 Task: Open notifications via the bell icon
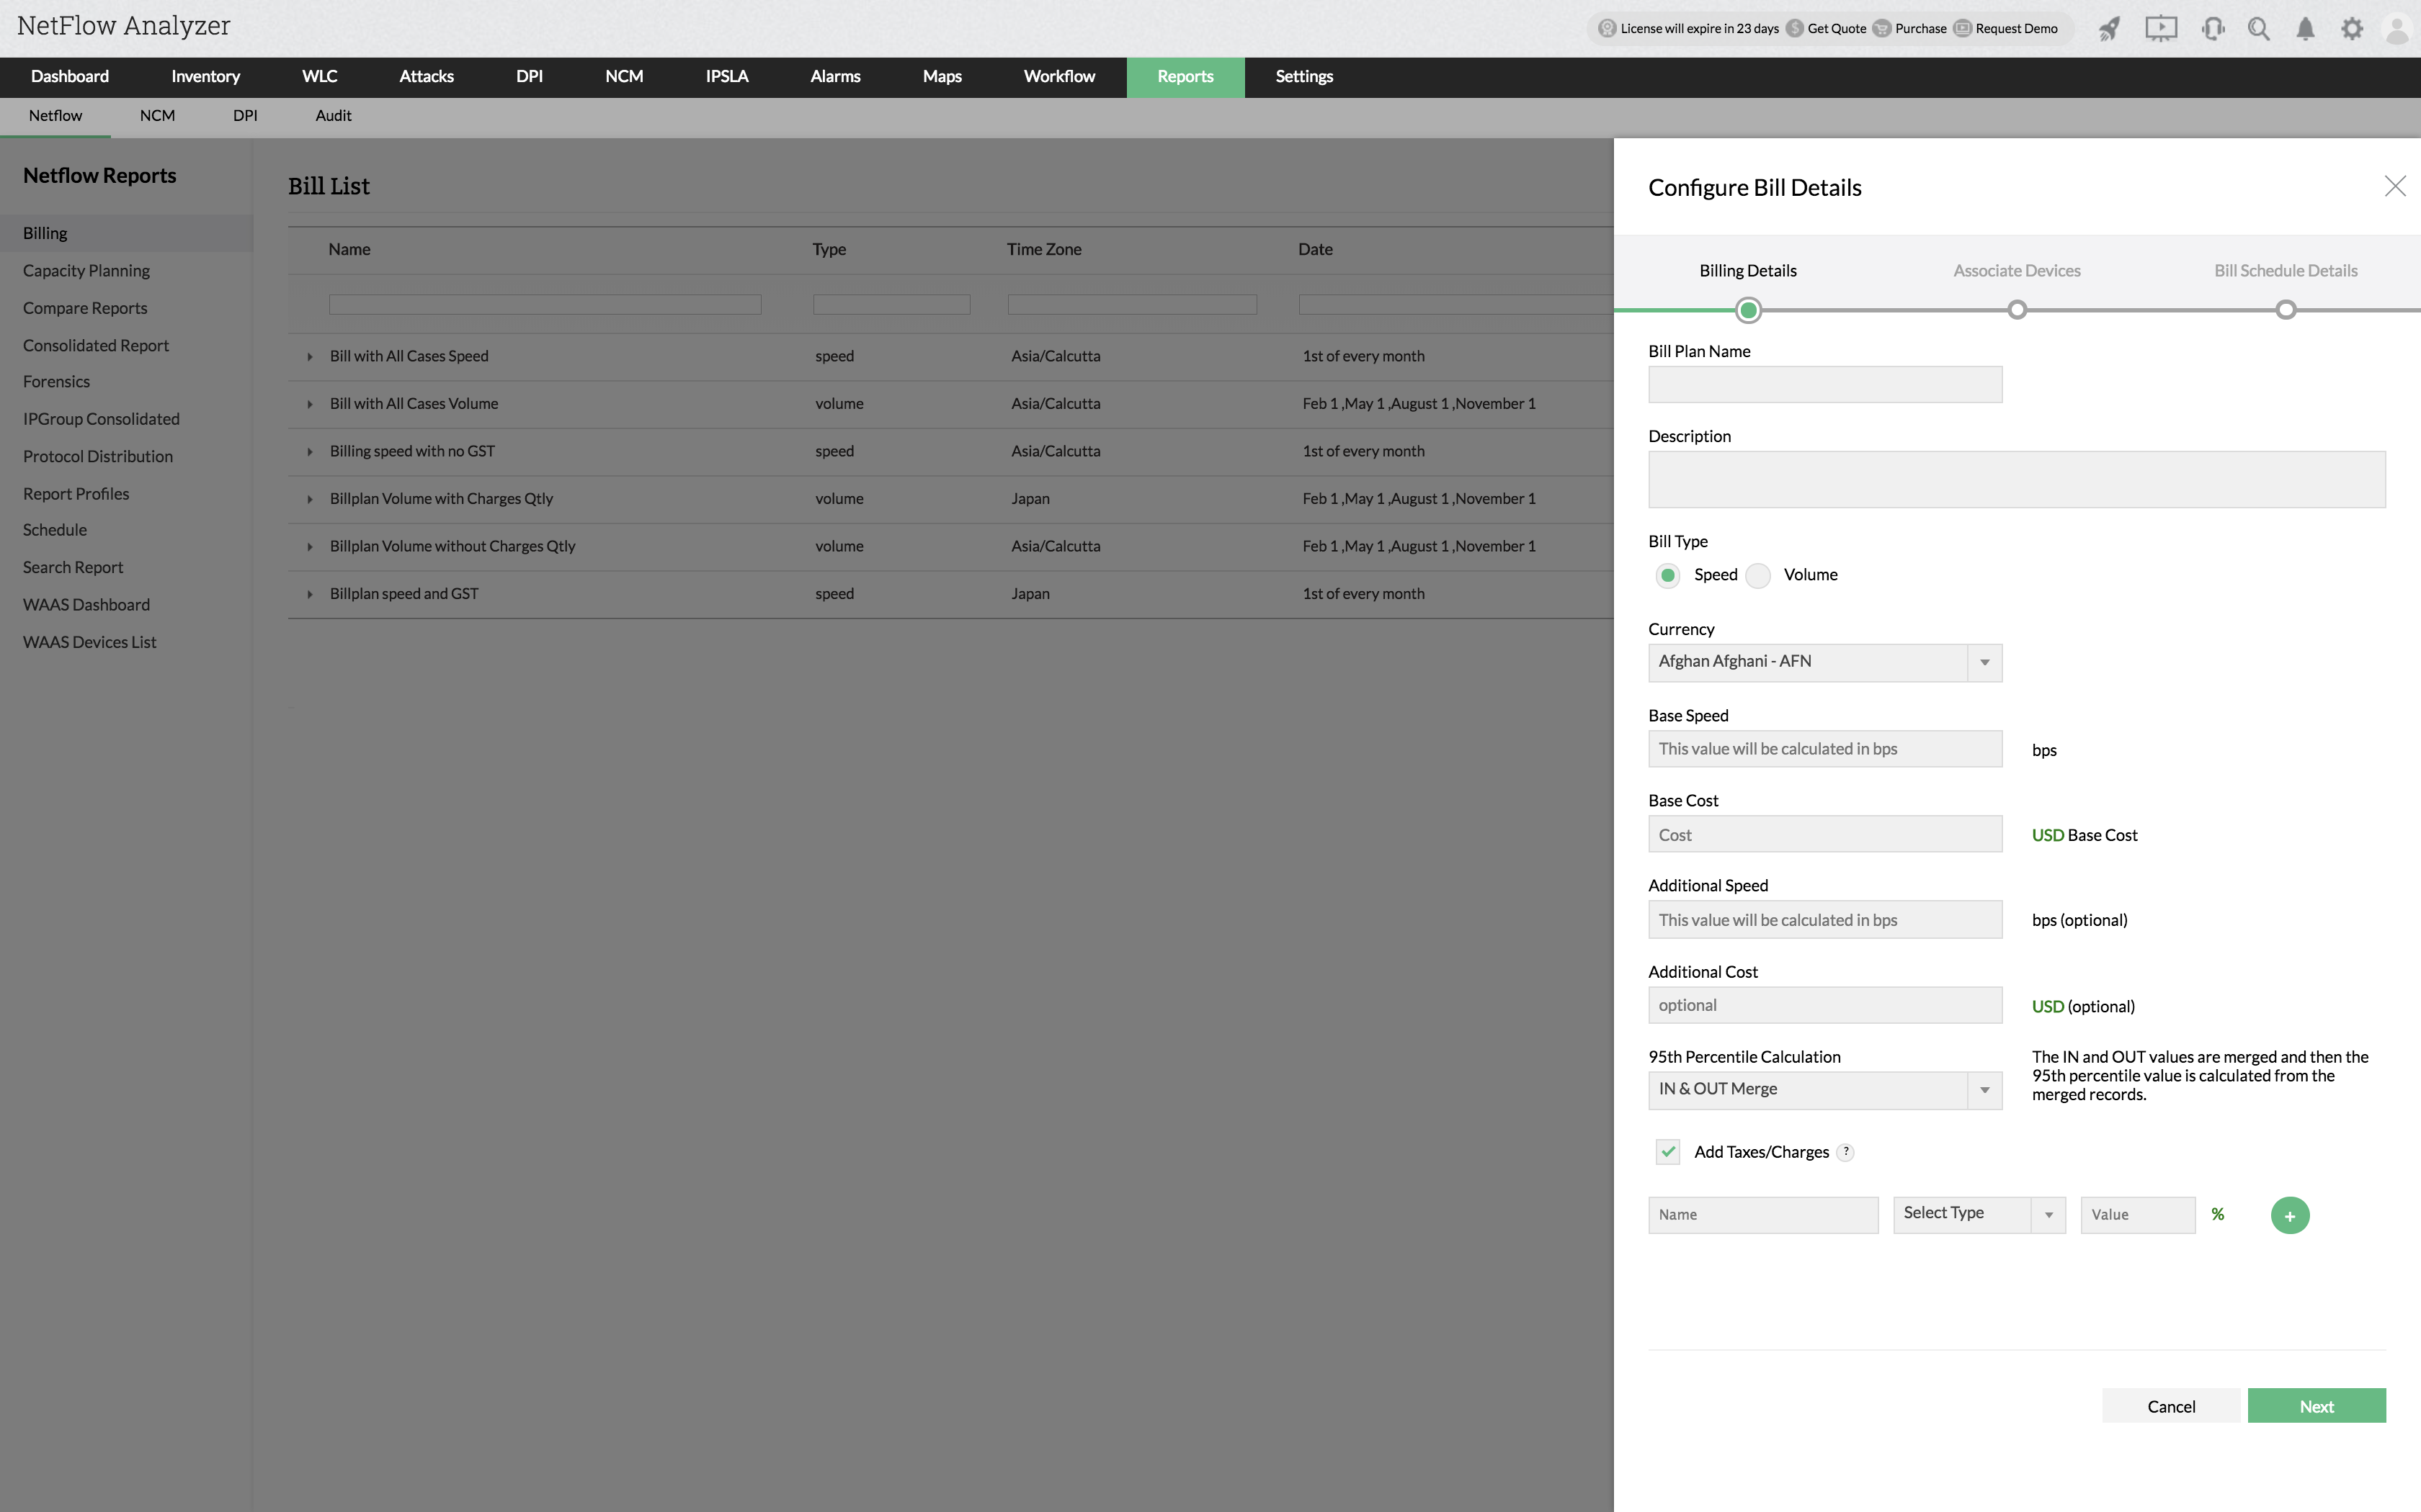2305,29
